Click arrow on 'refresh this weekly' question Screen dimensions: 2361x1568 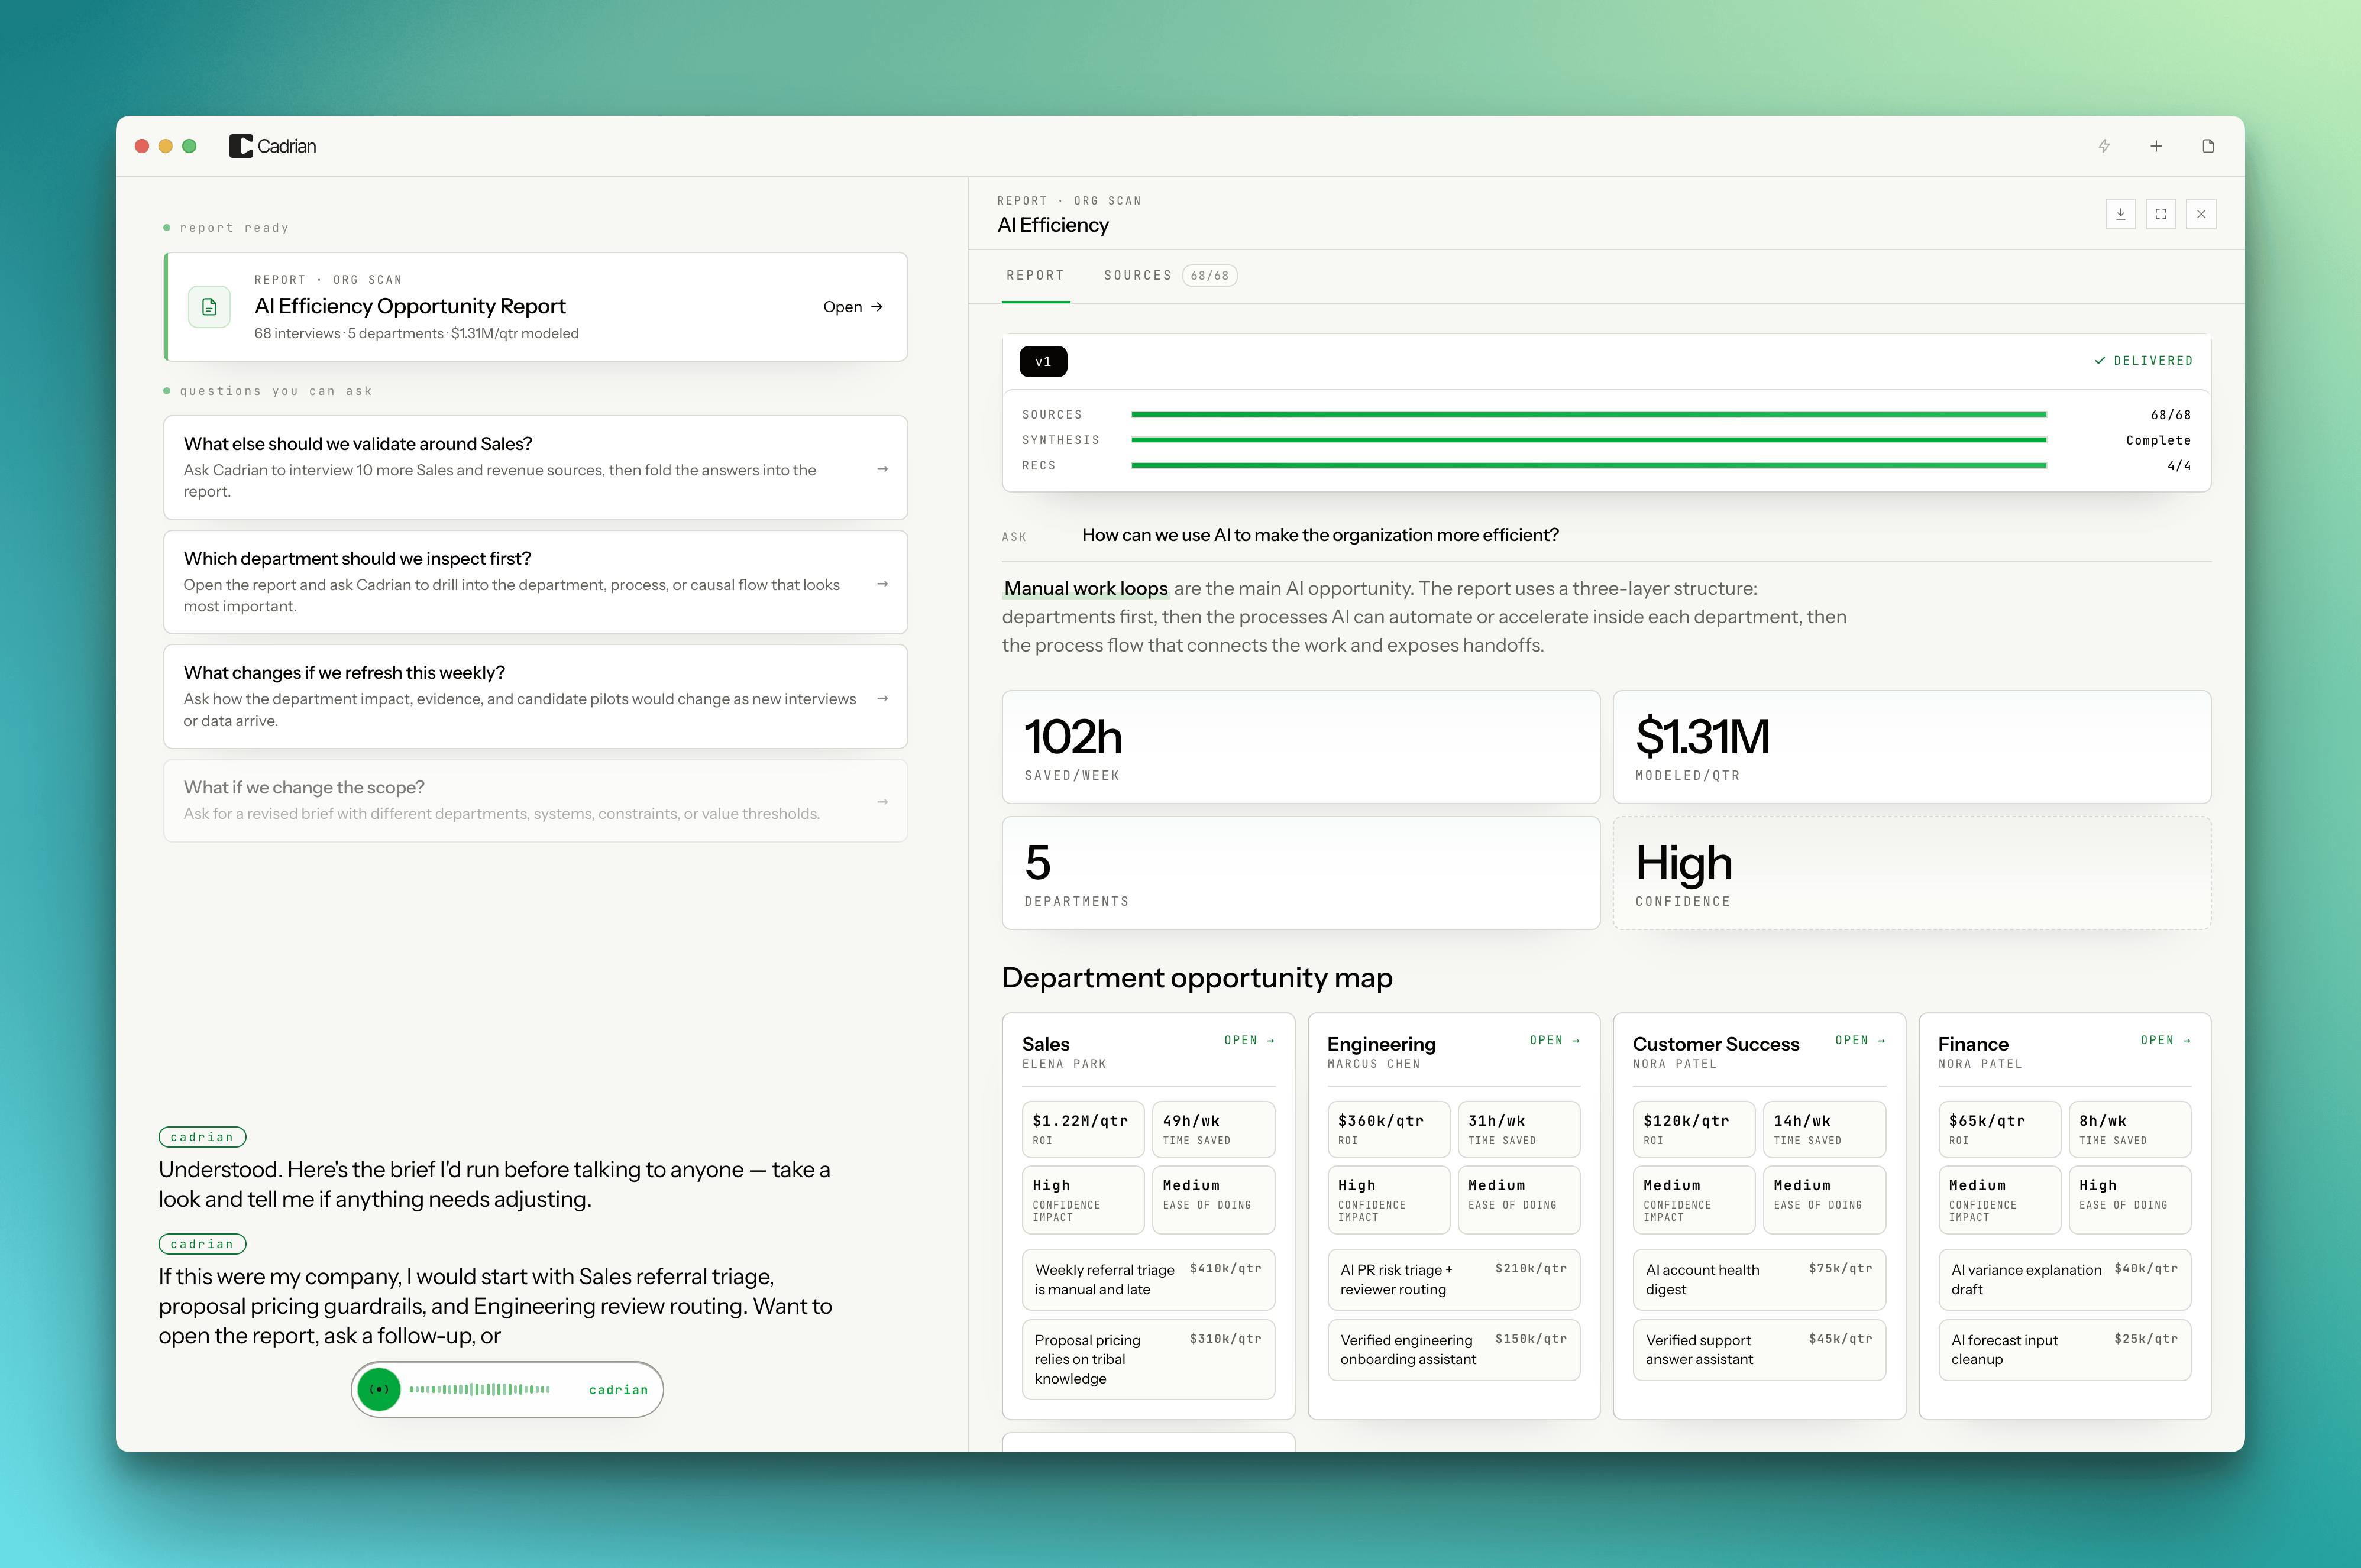click(x=882, y=698)
